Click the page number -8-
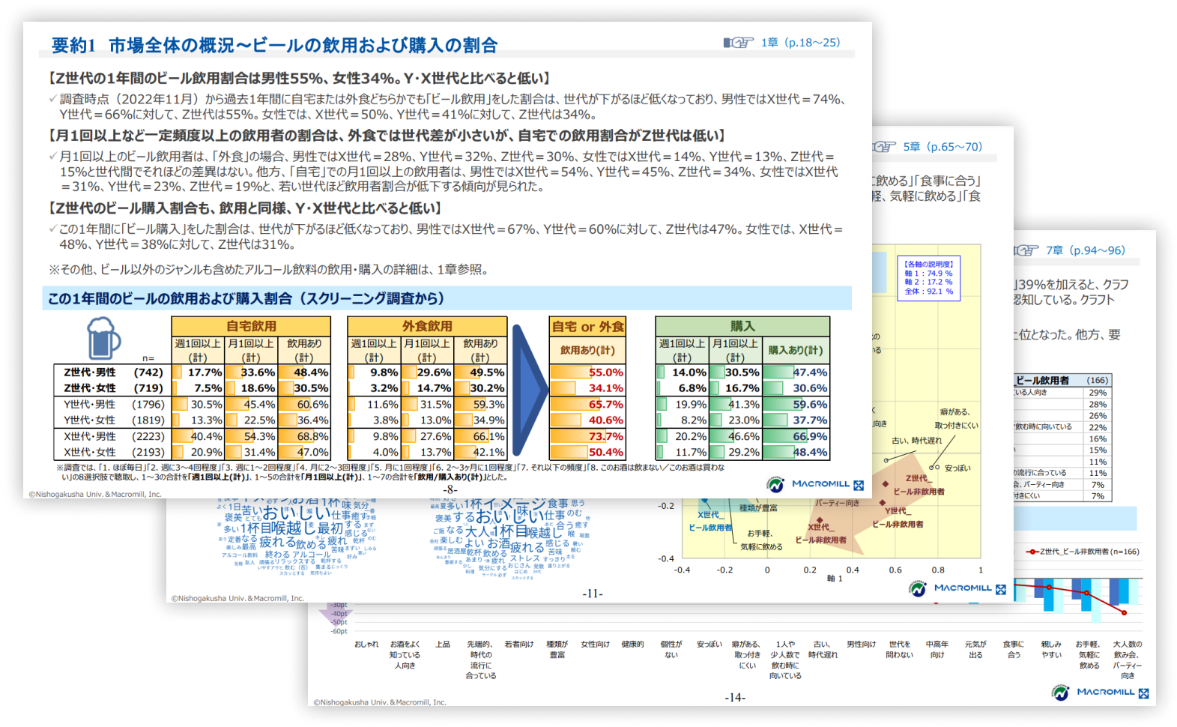The height and width of the screenshot is (727, 1177). click(450, 490)
